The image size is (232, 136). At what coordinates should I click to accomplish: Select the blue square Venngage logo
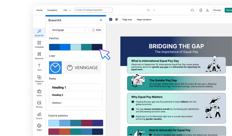pos(55,68)
